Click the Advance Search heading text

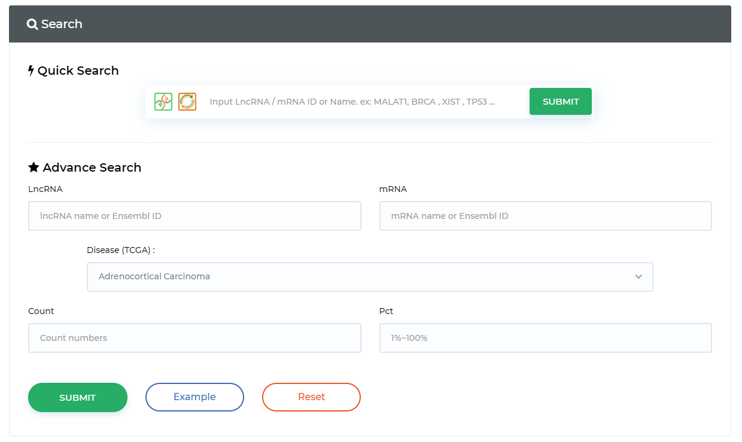pyautogui.click(x=92, y=167)
